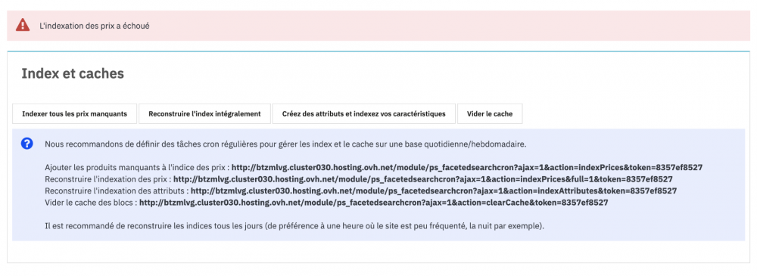Click the blue question mark help icon

pyautogui.click(x=27, y=144)
